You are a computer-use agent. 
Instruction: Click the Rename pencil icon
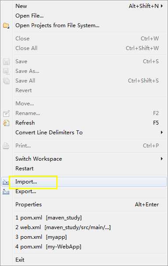point(6,113)
